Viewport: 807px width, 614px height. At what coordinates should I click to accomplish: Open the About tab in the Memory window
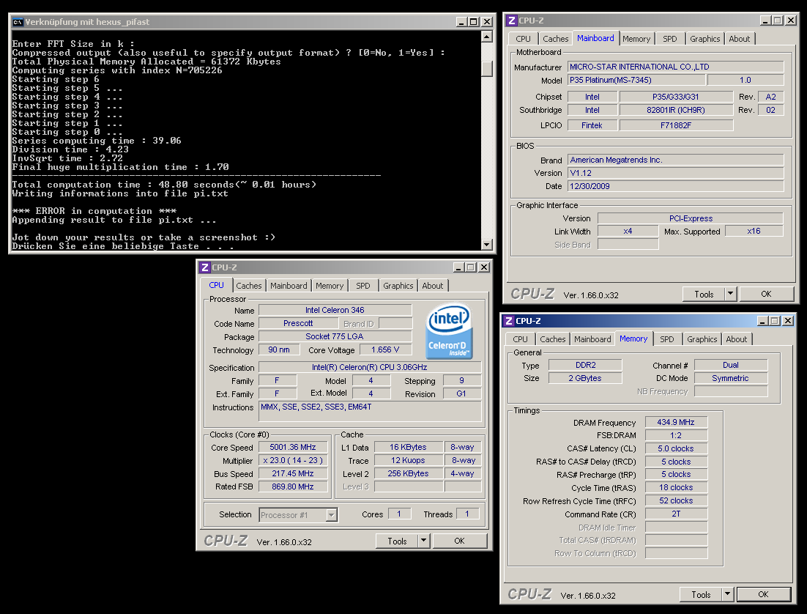[x=736, y=339]
